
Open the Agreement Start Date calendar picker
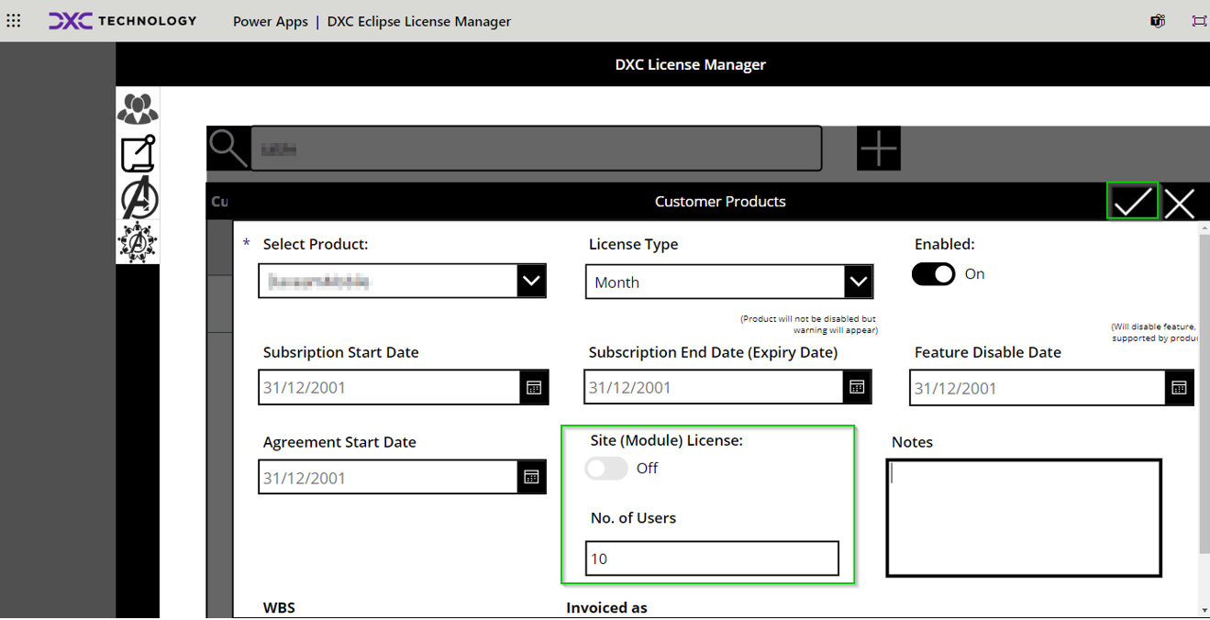coord(531,477)
